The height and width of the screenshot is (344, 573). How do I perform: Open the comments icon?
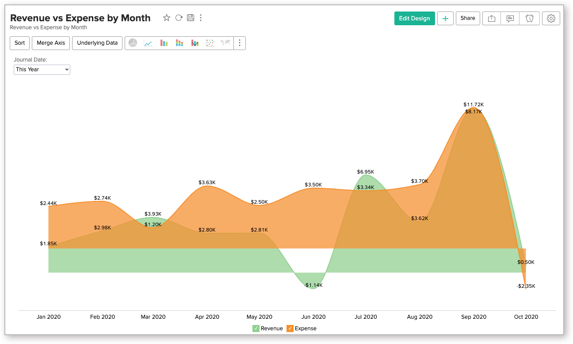(510, 18)
